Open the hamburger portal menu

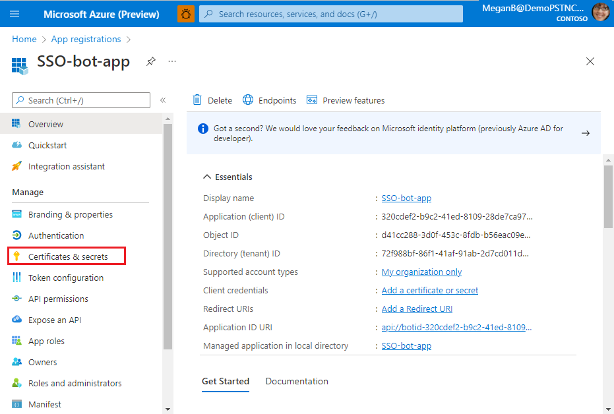click(x=15, y=14)
